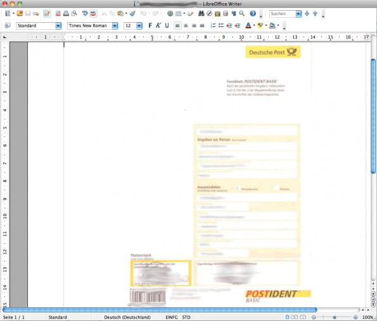Screen dimensions: 377x321
Task: Toggle the Edit File mode icon
Action: click(47, 13)
